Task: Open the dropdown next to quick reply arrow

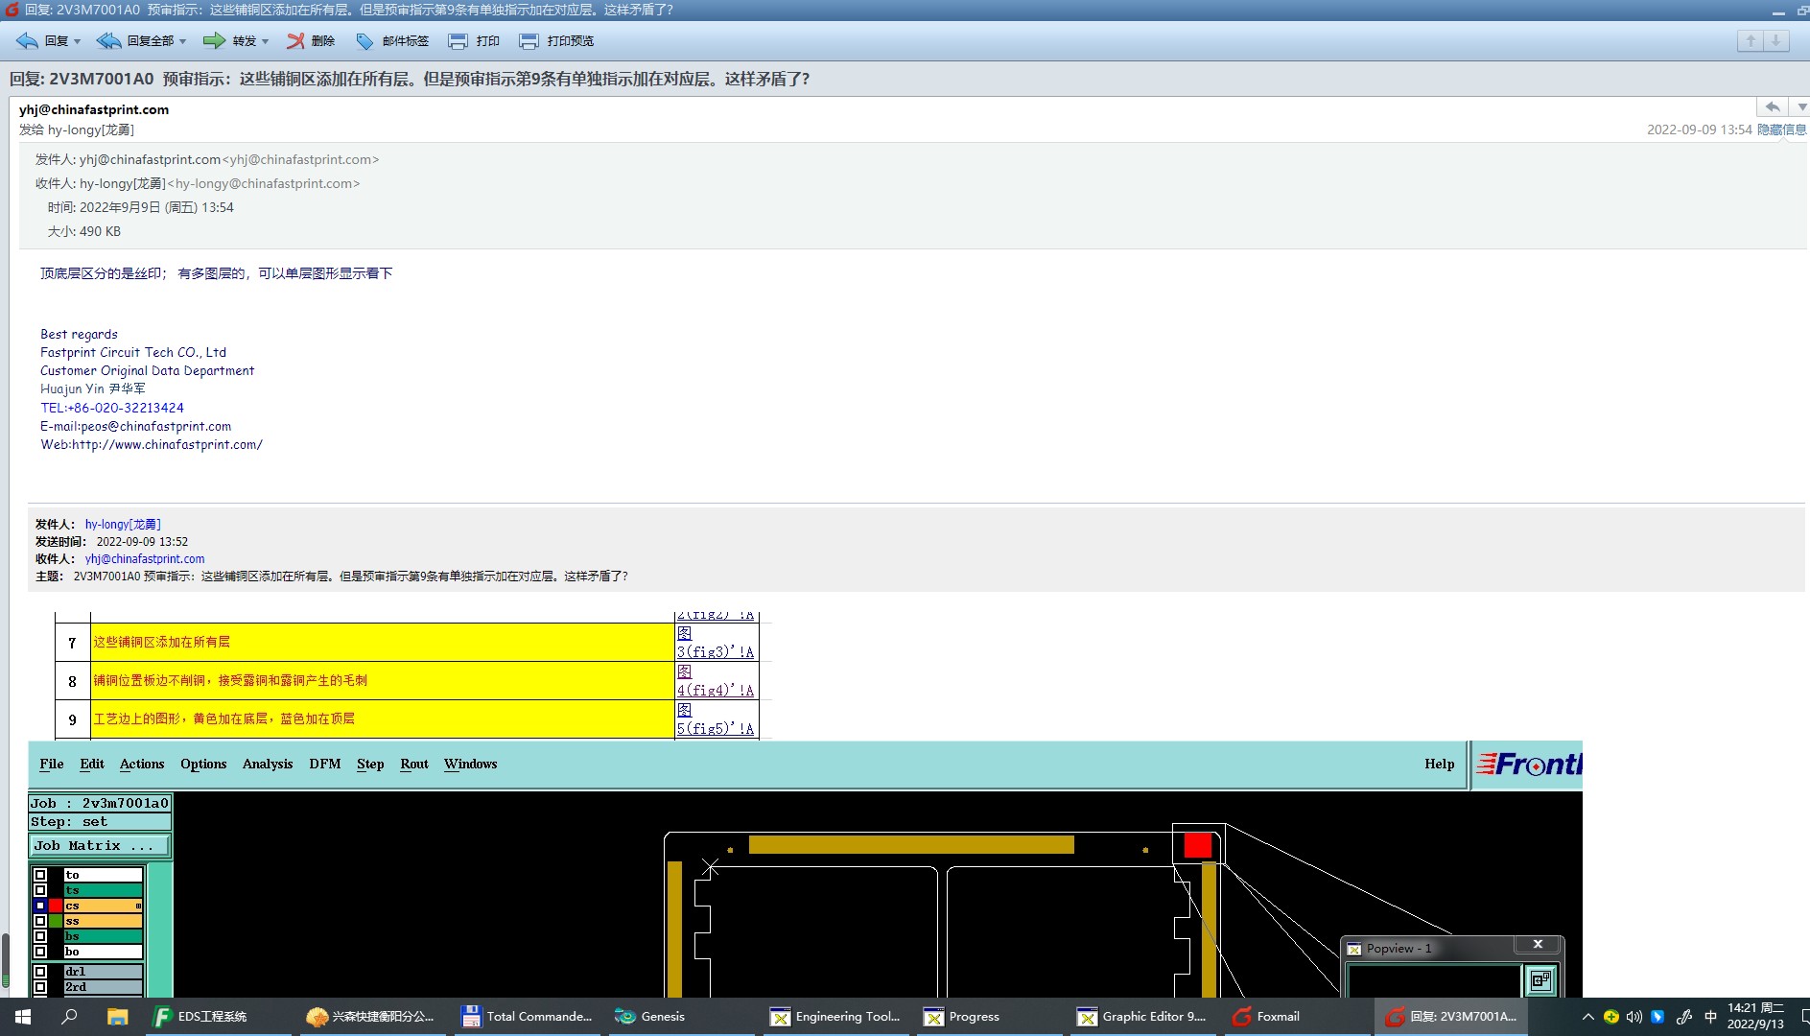Action: point(1800,106)
